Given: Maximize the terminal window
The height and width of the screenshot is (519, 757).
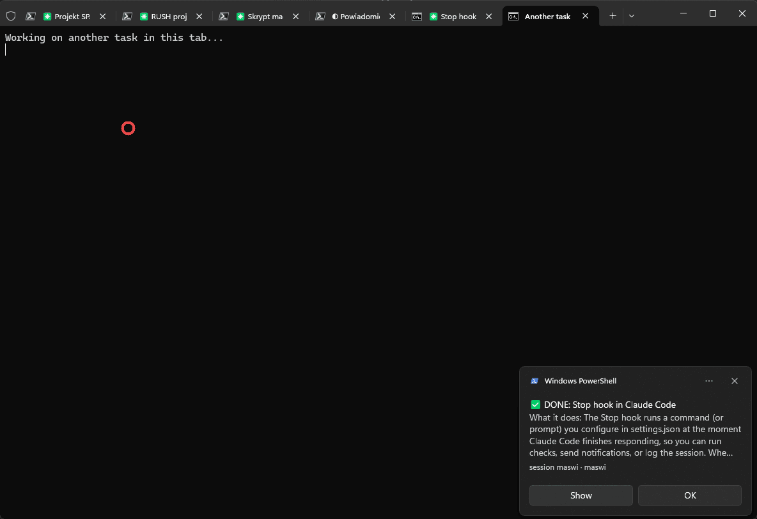Looking at the screenshot, I should pyautogui.click(x=713, y=13).
